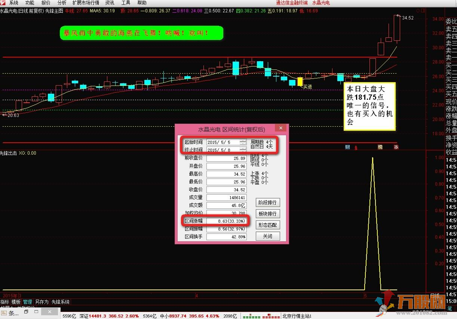Adjust the 终止时间 date spinner
The height and width of the screenshot is (319, 457).
[243, 150]
